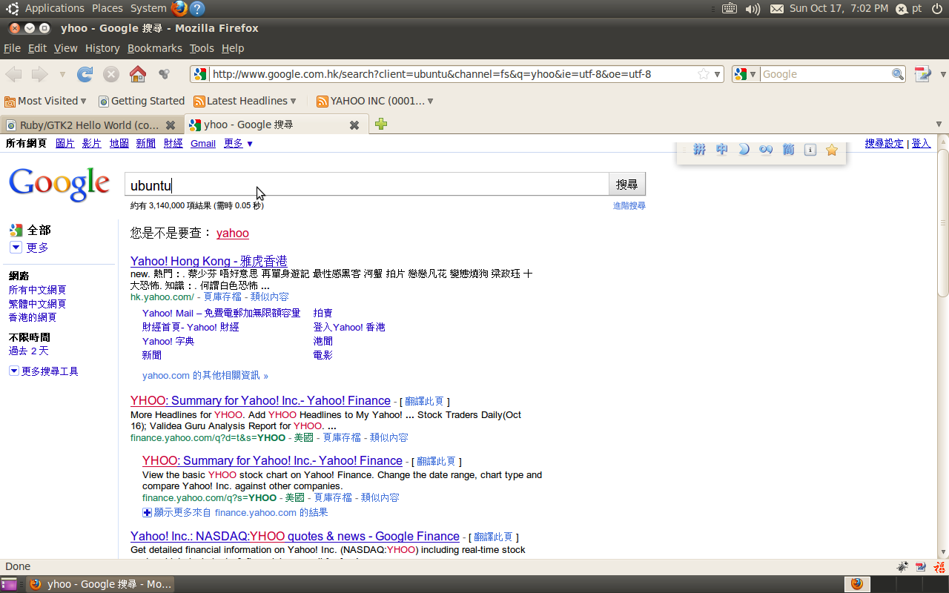Click the vertical scrollbar thumb
949x593 pixels.
[x=943, y=222]
